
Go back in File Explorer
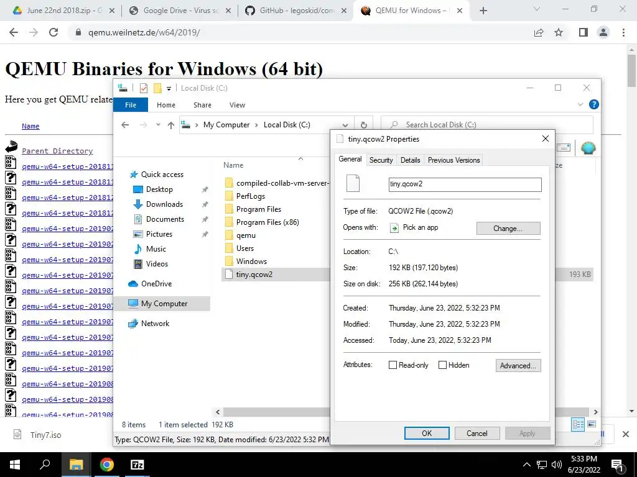[x=125, y=125]
